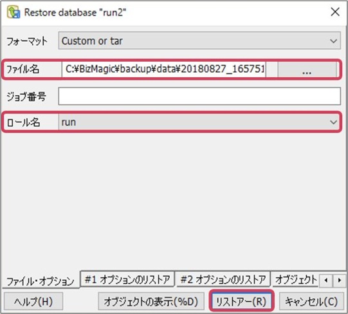Open the #1 オプションのリストア tab
This screenshot has height=314, width=348.
click(x=127, y=279)
